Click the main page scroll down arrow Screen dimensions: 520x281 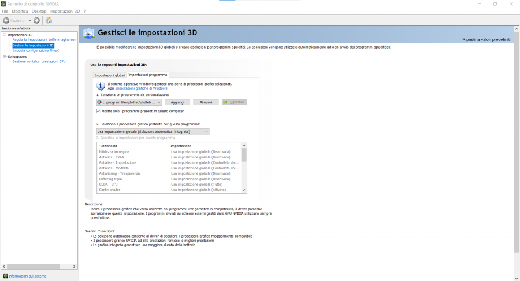tap(517, 278)
